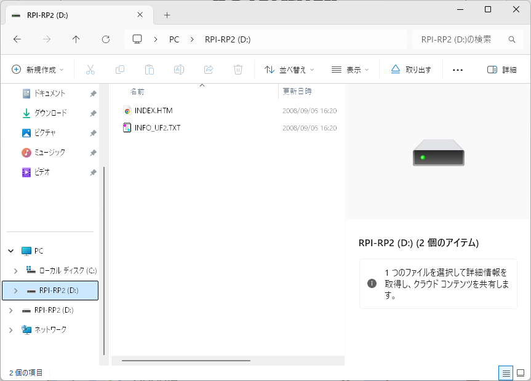
Task: Open the 並べ替え sort dropdown
Action: pyautogui.click(x=289, y=70)
